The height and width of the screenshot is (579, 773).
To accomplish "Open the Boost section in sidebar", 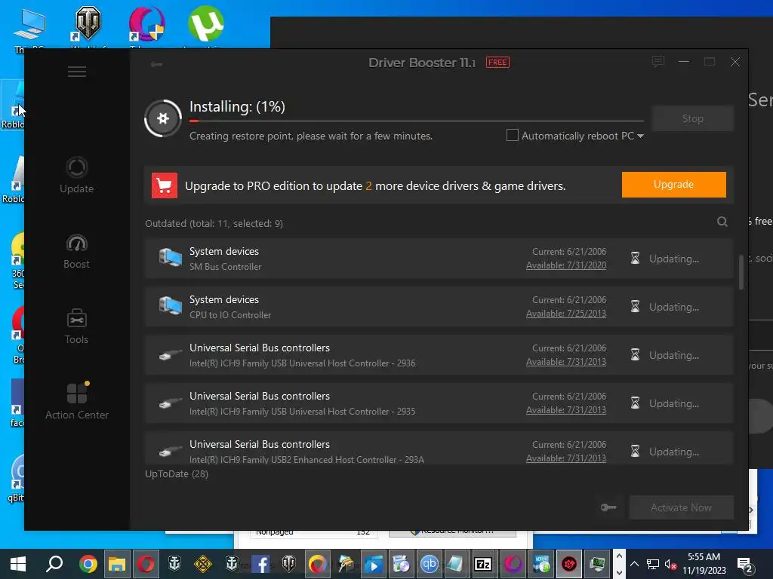I will click(x=76, y=252).
